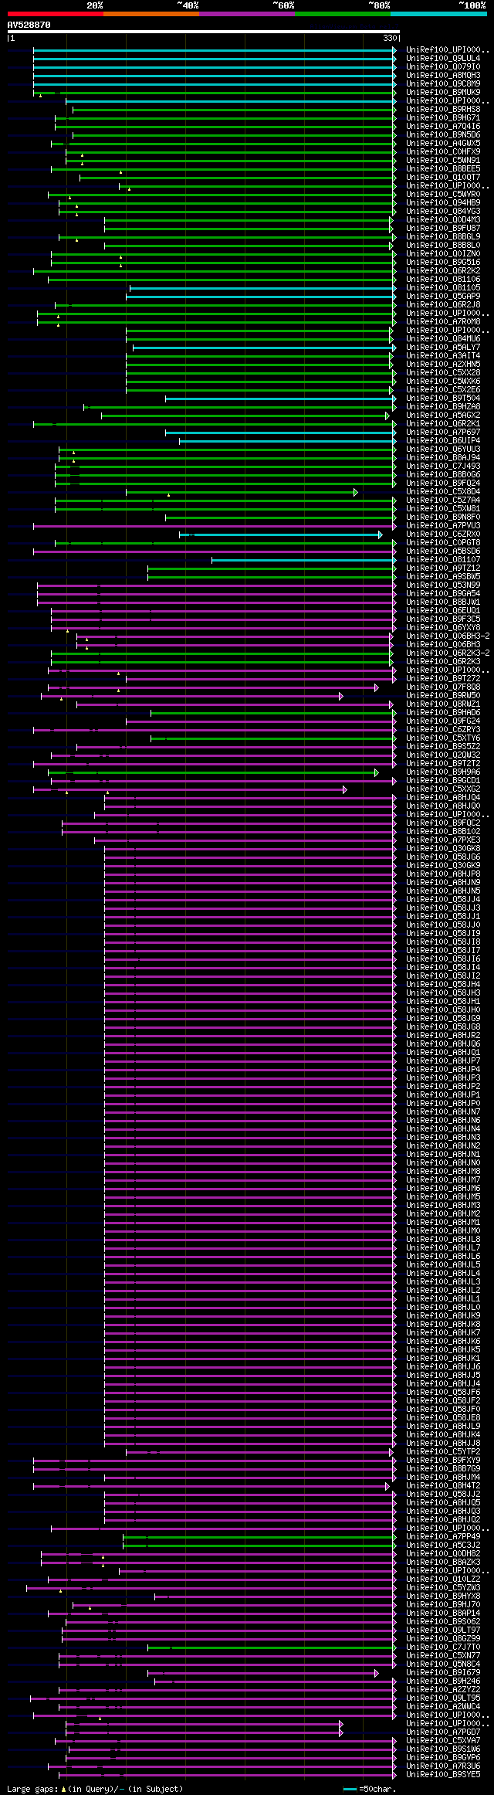Image resolution: width=494 pixels, height=1795 pixels.
Task: Click the UniRef100_A9TZ12 label
Action: (x=443, y=568)
